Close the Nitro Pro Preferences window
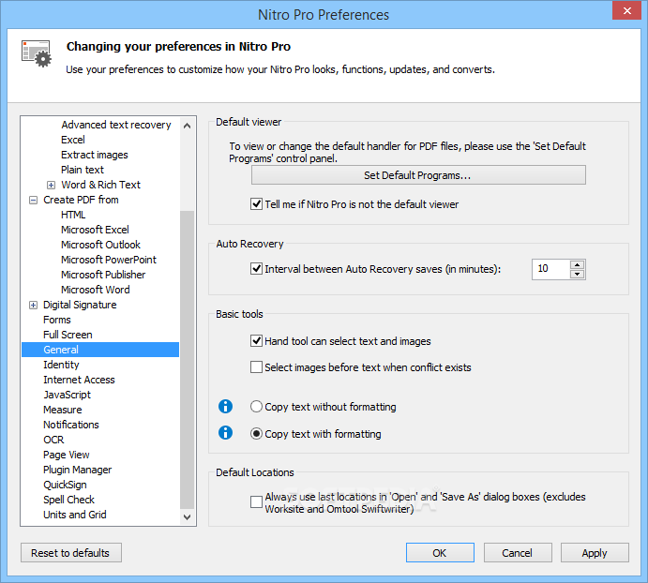The width and height of the screenshot is (648, 583). pos(626,10)
